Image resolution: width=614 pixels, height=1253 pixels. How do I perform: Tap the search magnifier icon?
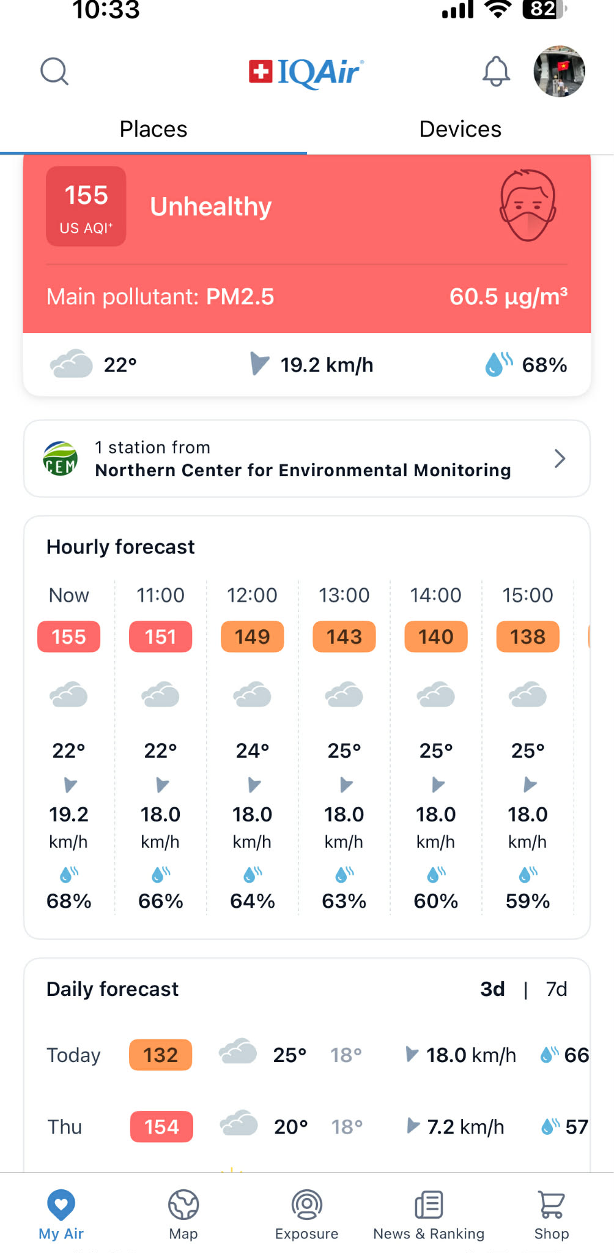point(54,72)
